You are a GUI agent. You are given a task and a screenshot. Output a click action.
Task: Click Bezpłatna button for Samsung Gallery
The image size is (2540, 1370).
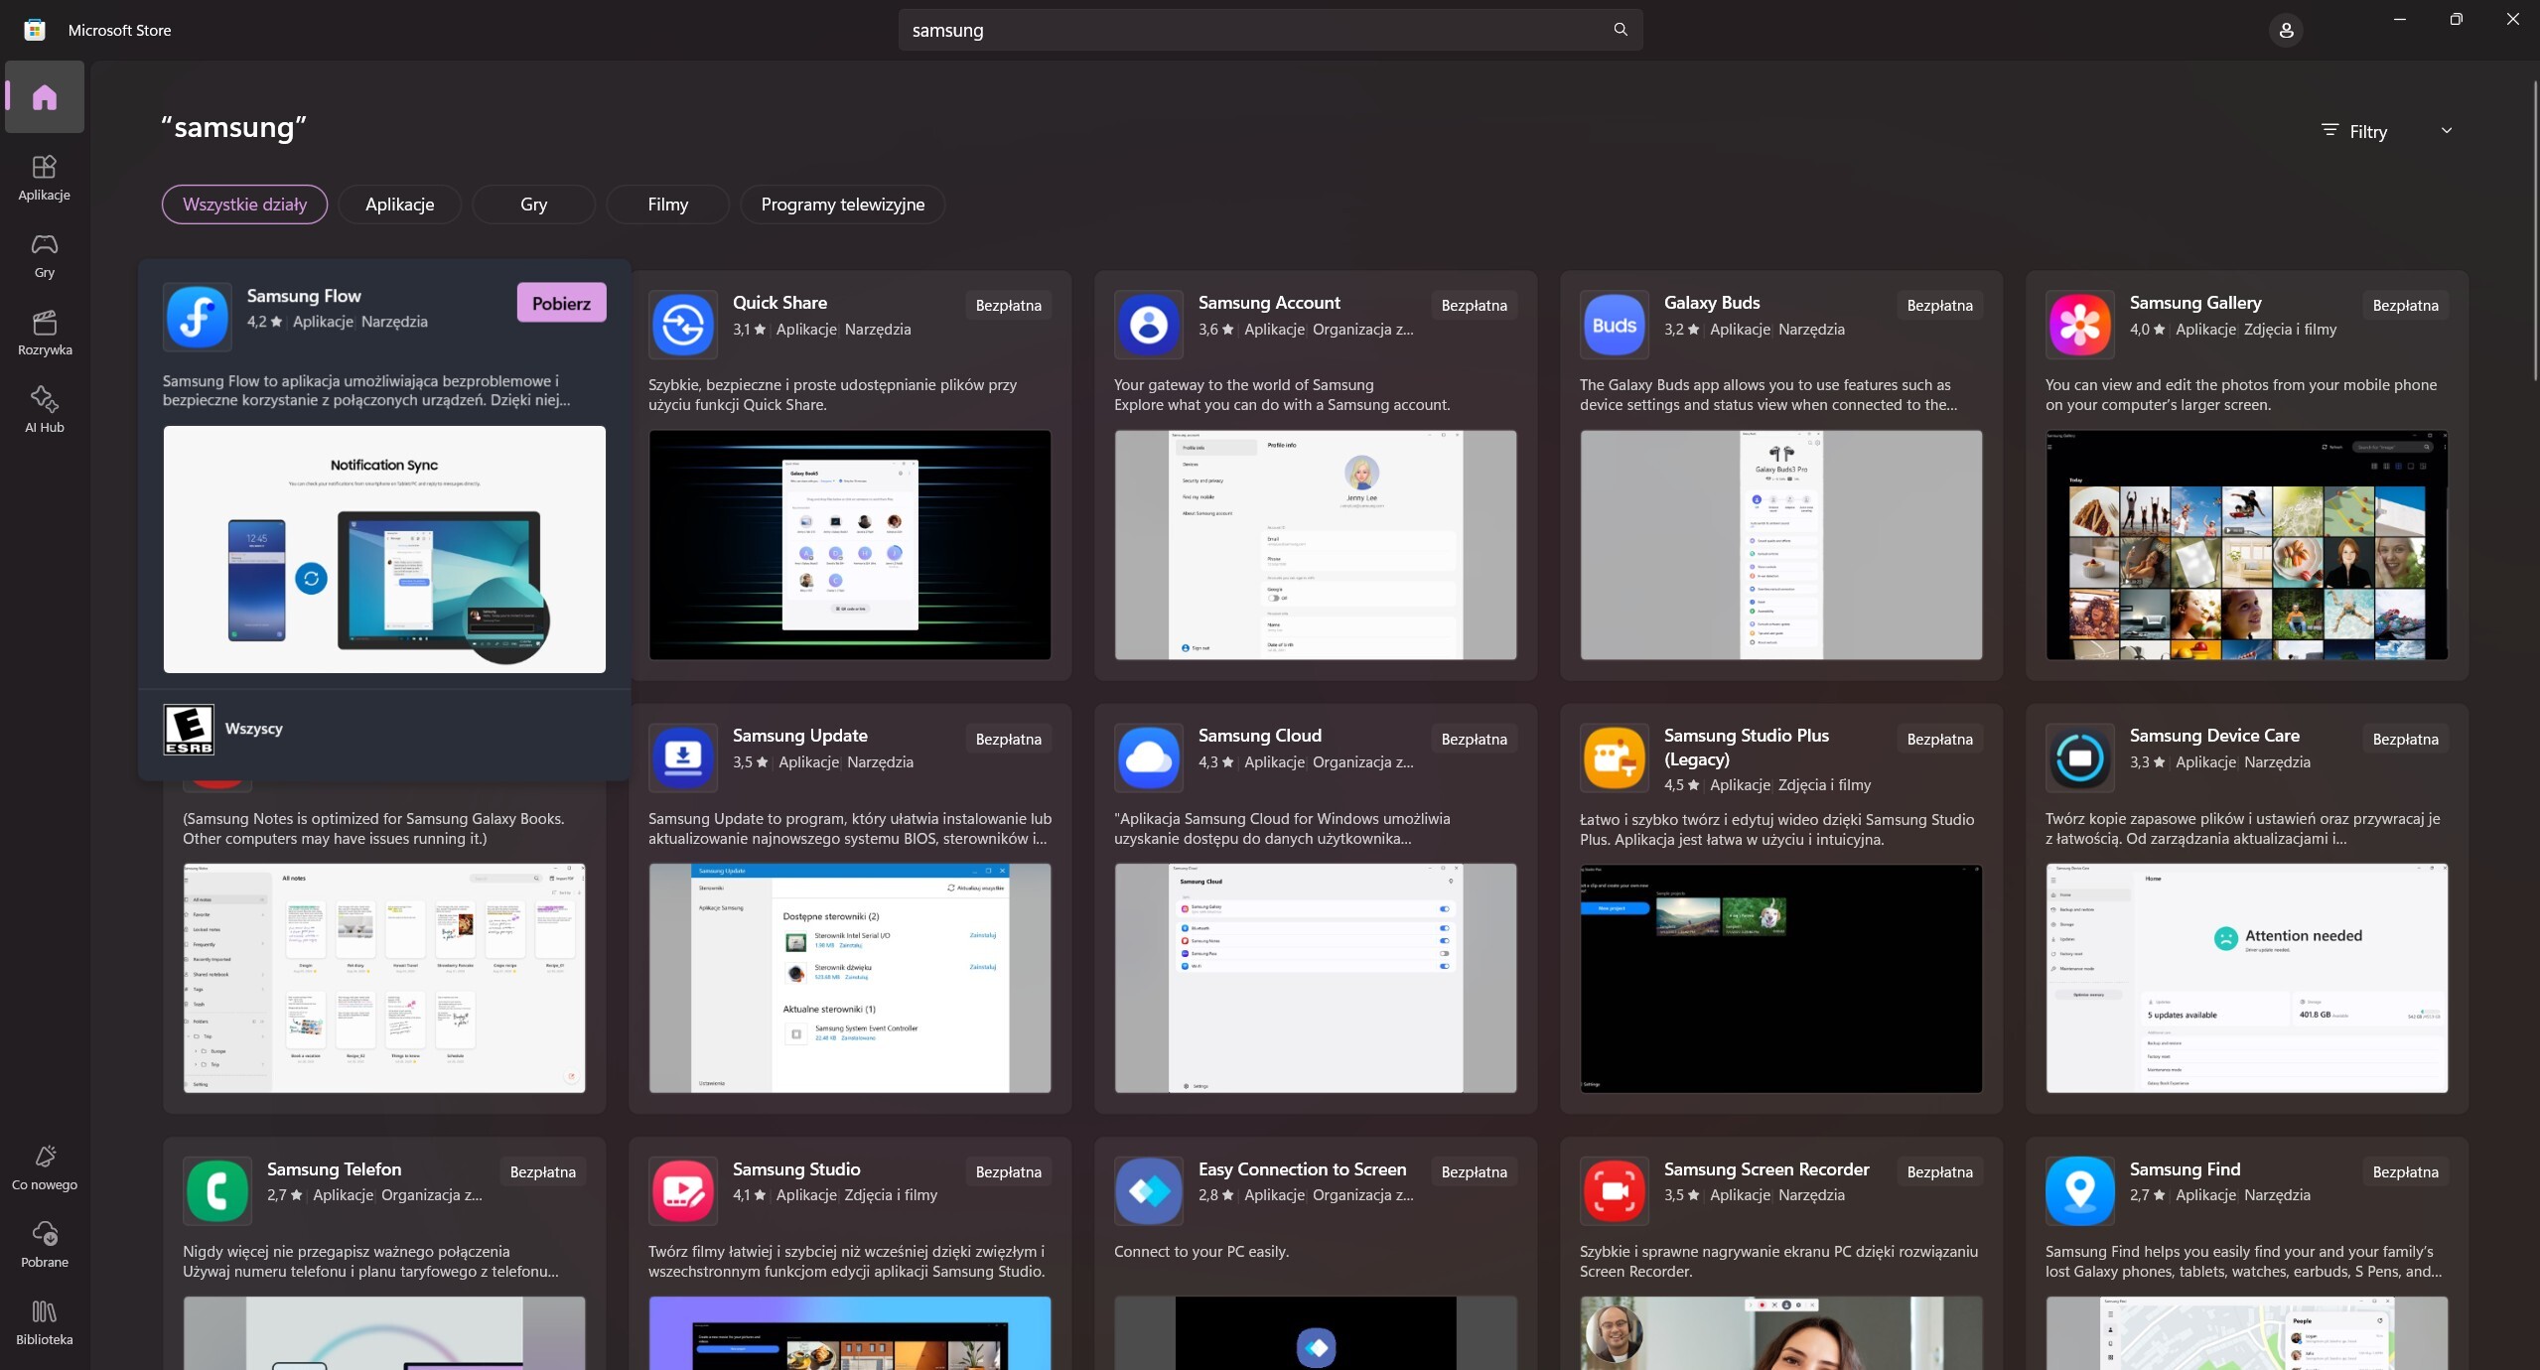click(x=2405, y=306)
